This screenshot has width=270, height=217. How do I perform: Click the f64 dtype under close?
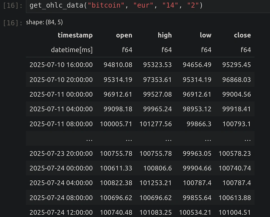(246, 50)
